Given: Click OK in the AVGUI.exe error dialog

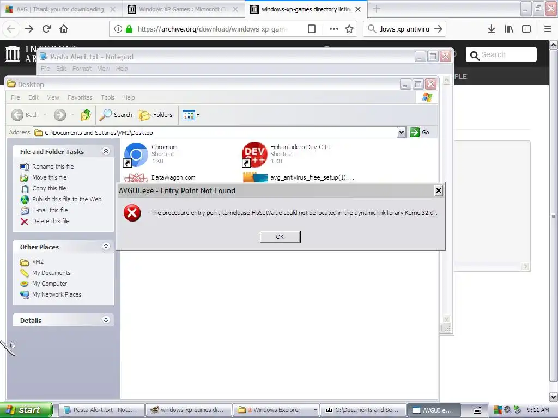Looking at the screenshot, I should click(280, 237).
